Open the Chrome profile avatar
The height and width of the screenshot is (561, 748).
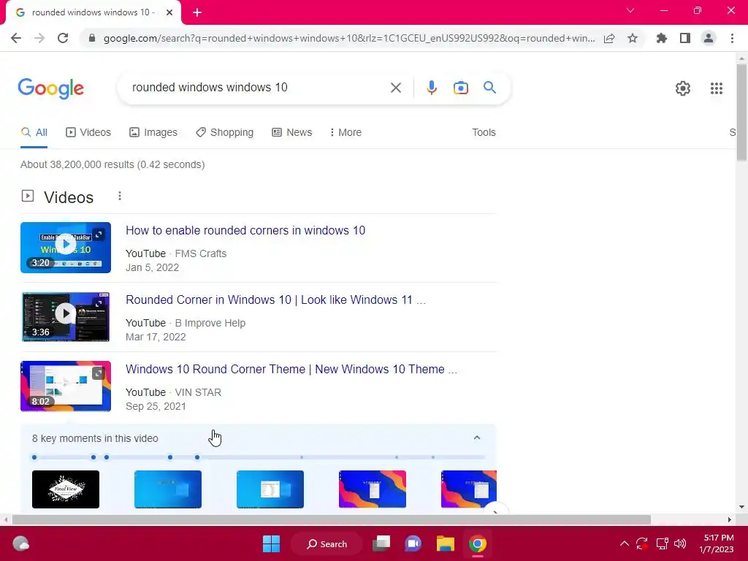click(709, 38)
